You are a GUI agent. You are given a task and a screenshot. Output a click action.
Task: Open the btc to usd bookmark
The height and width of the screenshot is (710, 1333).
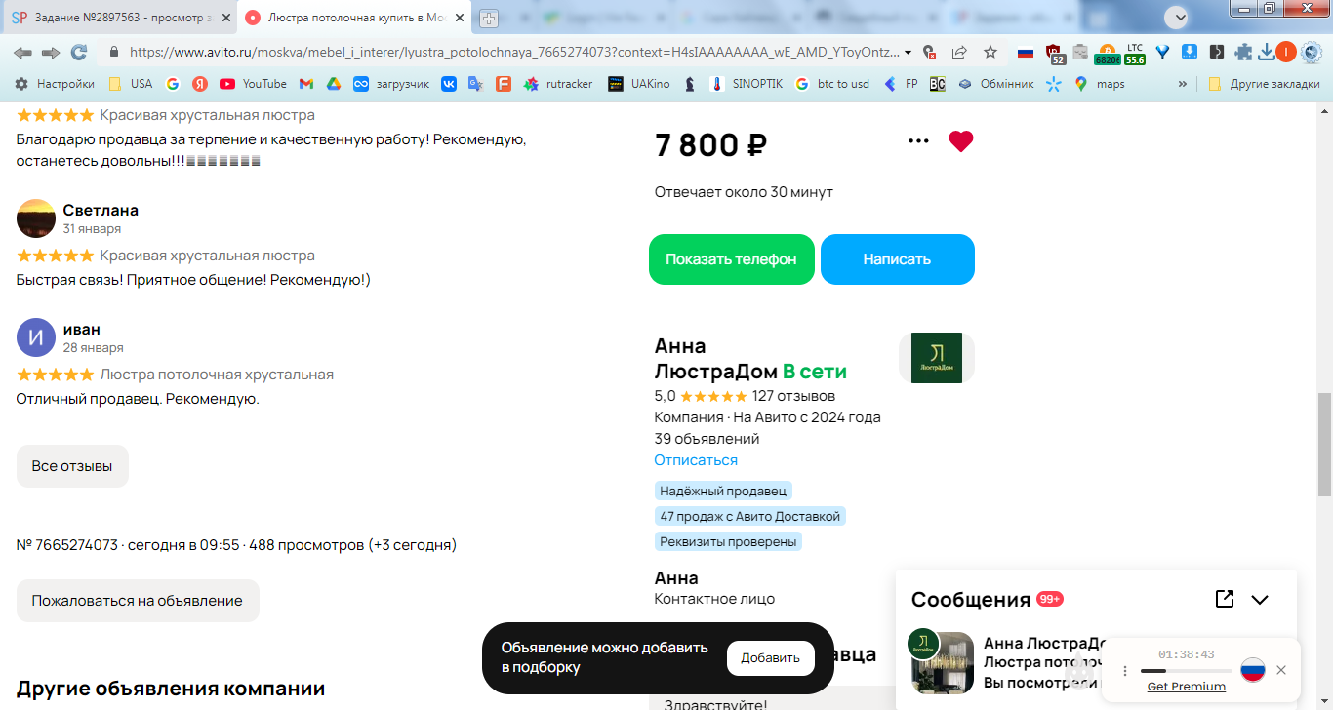click(x=832, y=84)
